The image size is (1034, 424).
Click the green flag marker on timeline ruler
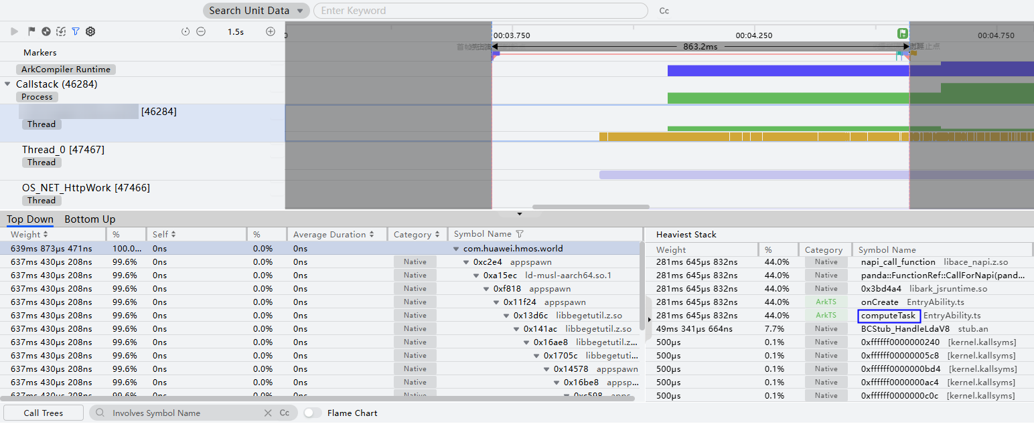pos(903,33)
